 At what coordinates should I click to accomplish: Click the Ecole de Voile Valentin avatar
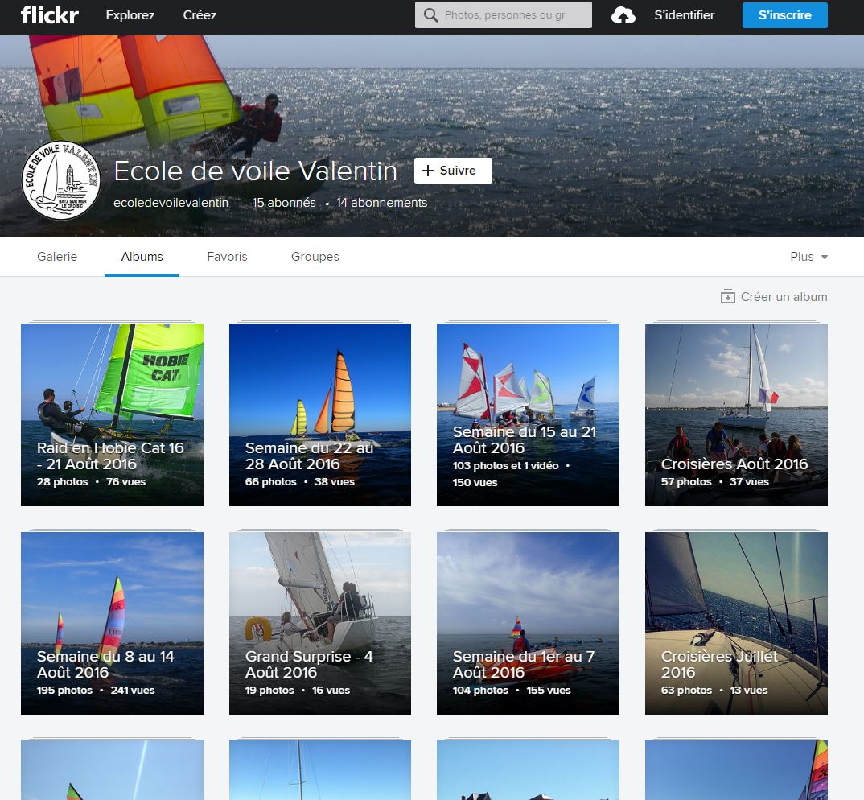61,180
